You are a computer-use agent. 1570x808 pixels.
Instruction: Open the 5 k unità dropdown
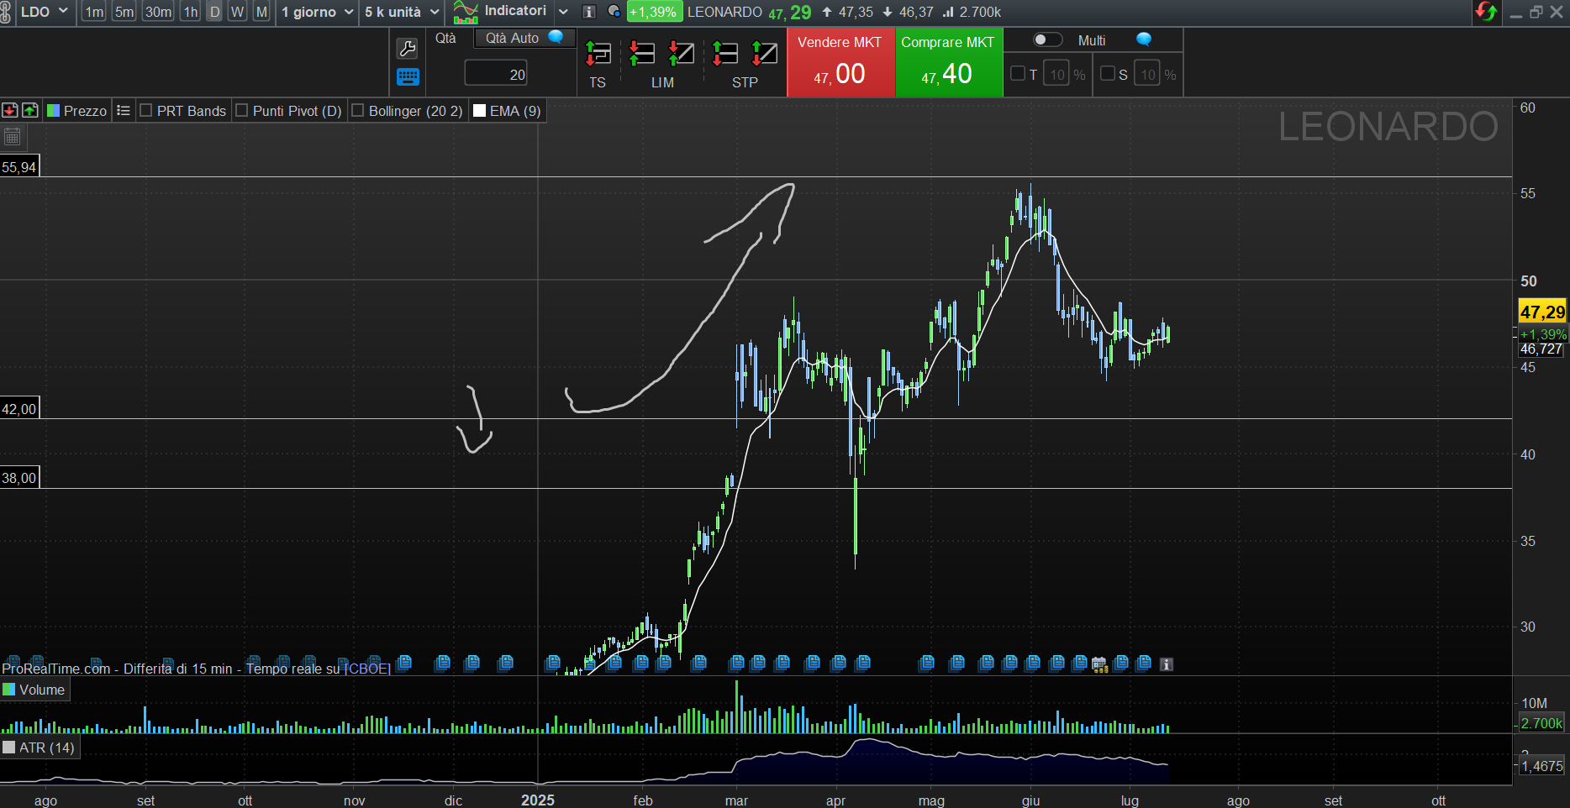click(x=403, y=12)
